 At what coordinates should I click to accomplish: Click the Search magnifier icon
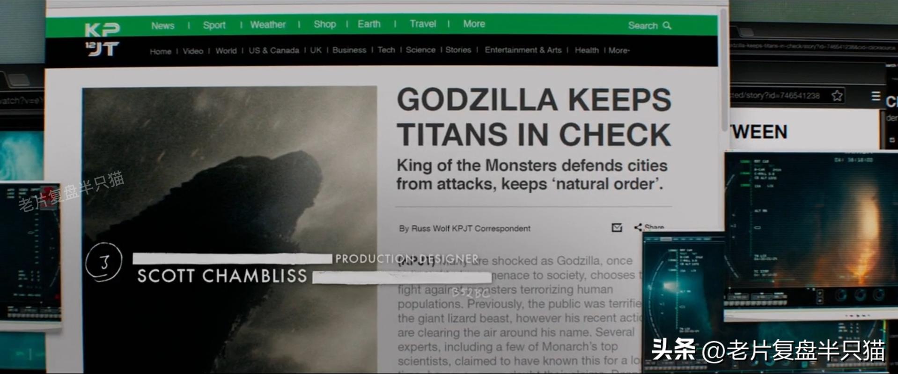coord(667,26)
